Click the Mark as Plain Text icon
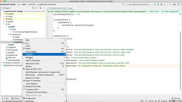 point(24,69)
